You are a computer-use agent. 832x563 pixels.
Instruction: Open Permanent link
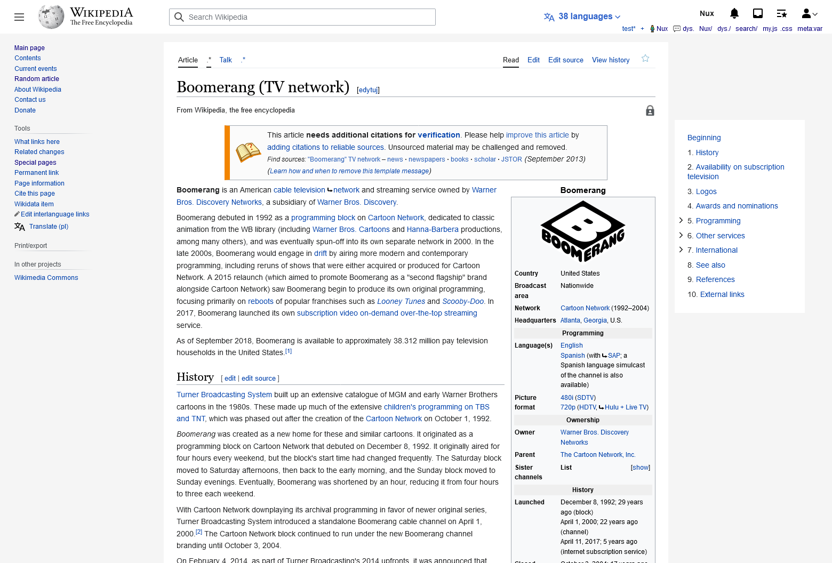[x=36, y=173]
